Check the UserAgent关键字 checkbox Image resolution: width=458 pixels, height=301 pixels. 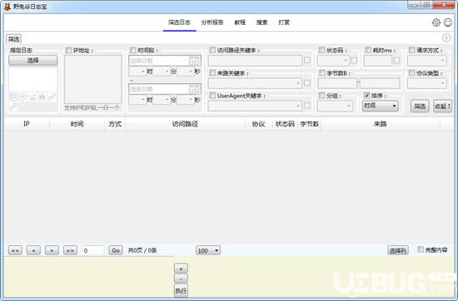(212, 95)
